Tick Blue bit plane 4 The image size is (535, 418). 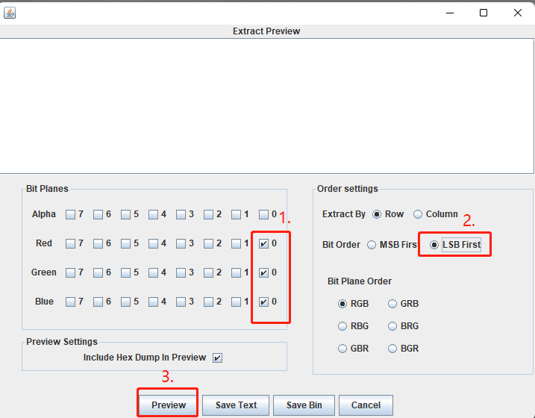coord(154,302)
